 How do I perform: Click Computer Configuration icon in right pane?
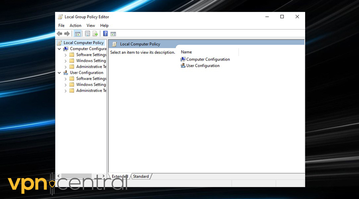pyautogui.click(x=183, y=59)
